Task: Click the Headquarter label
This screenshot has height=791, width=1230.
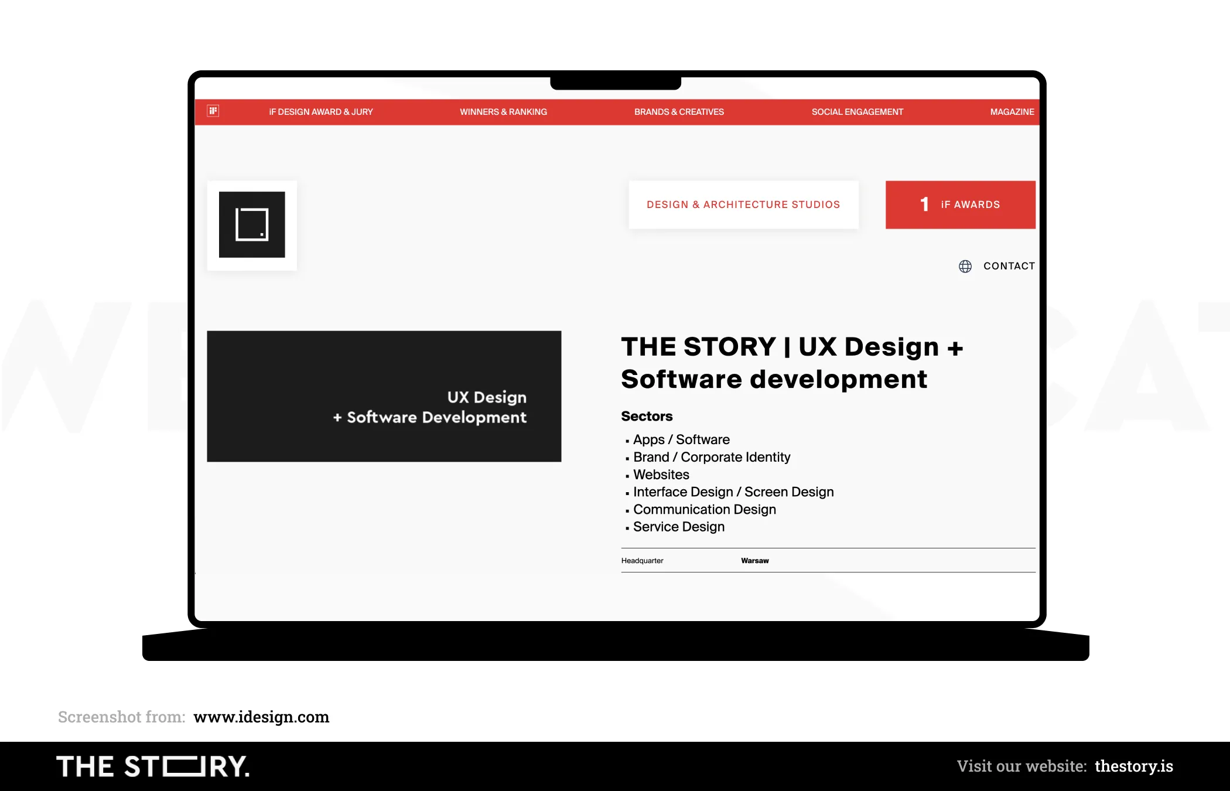Action: coord(642,561)
